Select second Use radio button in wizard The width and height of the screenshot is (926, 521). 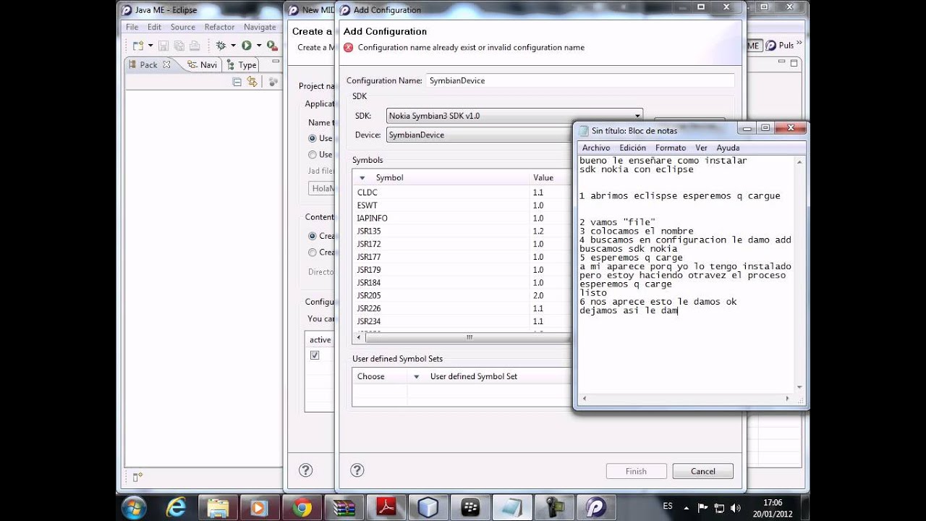point(313,155)
